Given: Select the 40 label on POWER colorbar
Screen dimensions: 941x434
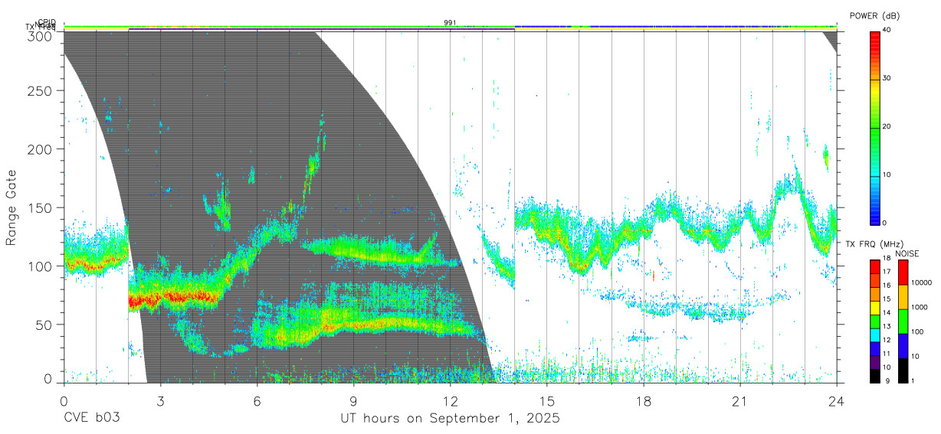Looking at the screenshot, I should pos(888,31).
